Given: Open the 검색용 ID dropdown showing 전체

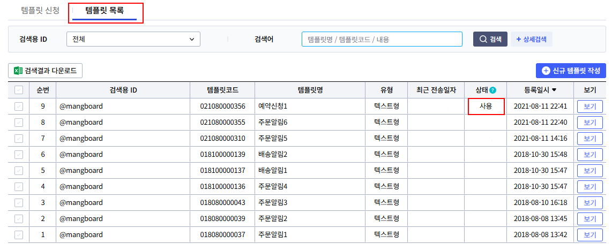Looking at the screenshot, I should pos(133,39).
